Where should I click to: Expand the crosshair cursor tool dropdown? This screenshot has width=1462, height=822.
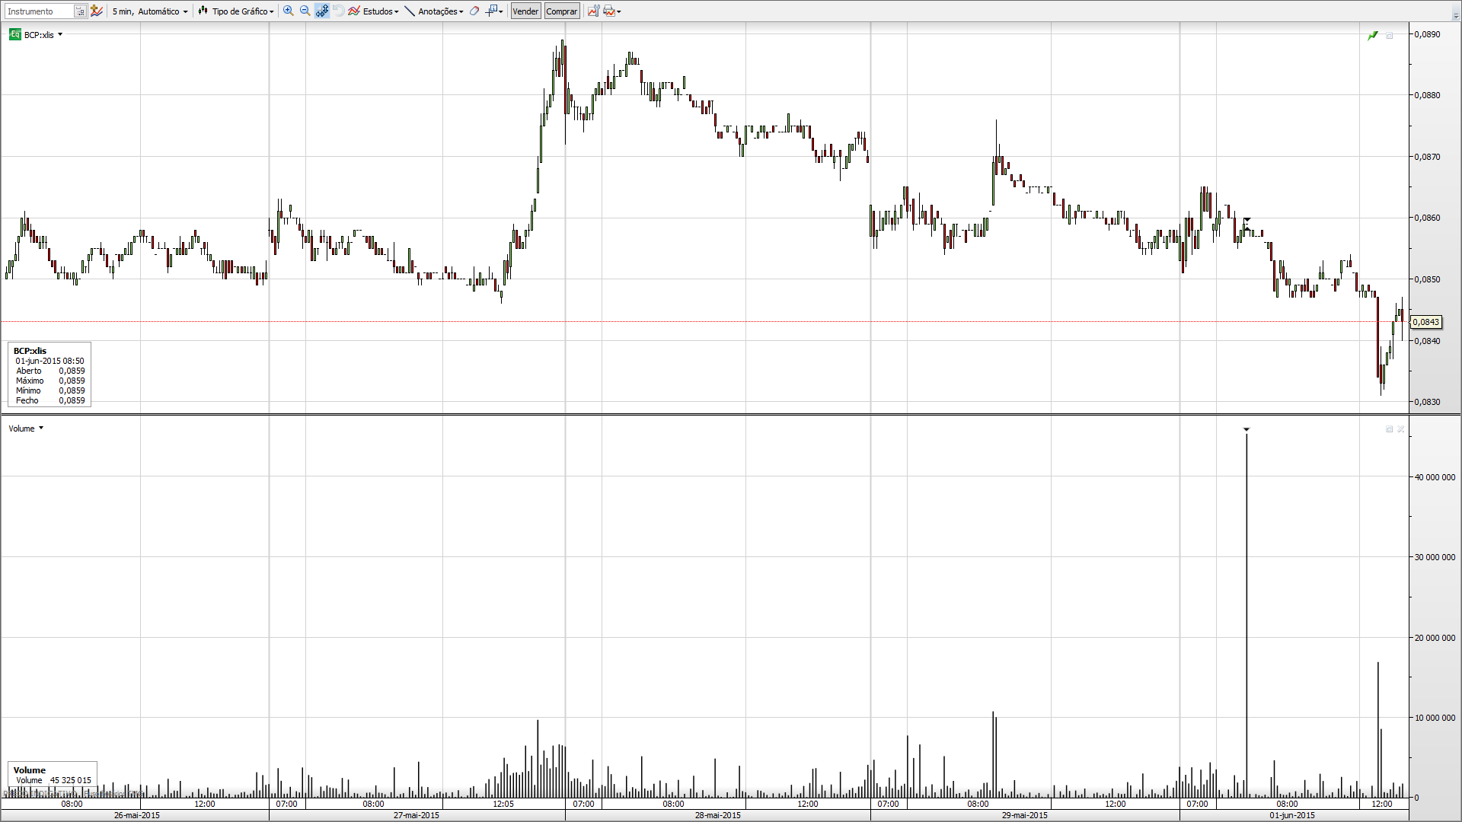point(500,11)
